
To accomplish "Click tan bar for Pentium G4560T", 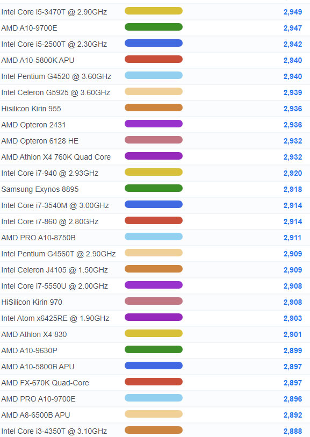I will point(154,253).
